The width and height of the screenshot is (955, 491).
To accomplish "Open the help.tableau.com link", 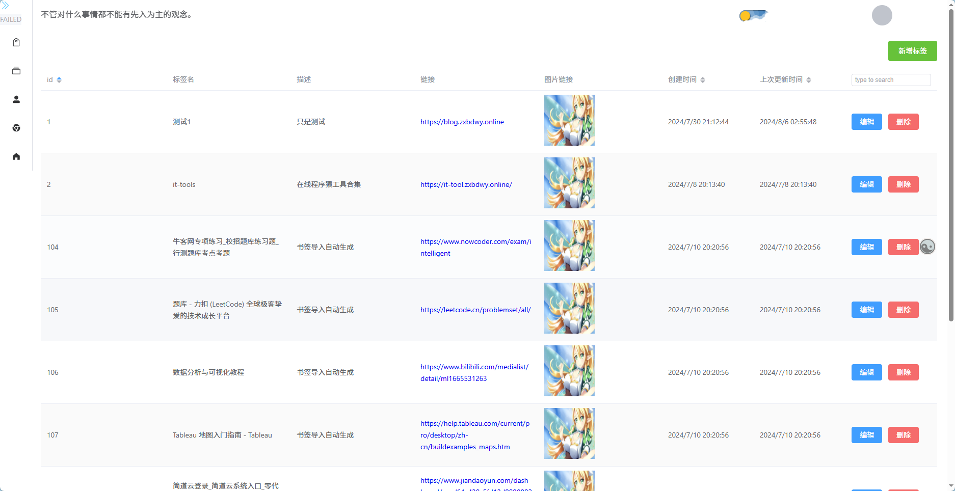I will (475, 435).
